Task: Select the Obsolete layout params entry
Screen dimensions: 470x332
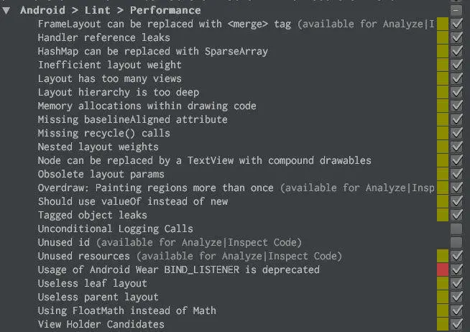Action: (101, 175)
